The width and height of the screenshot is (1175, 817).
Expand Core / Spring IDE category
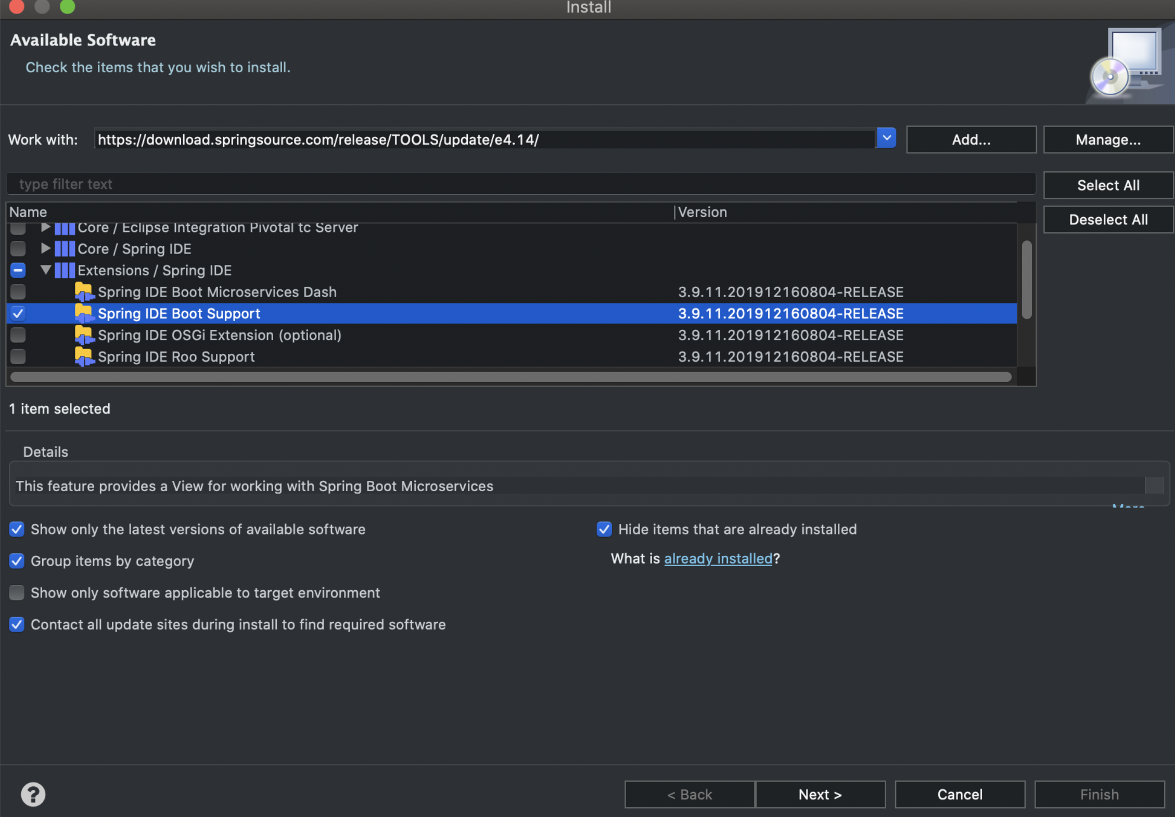point(46,249)
